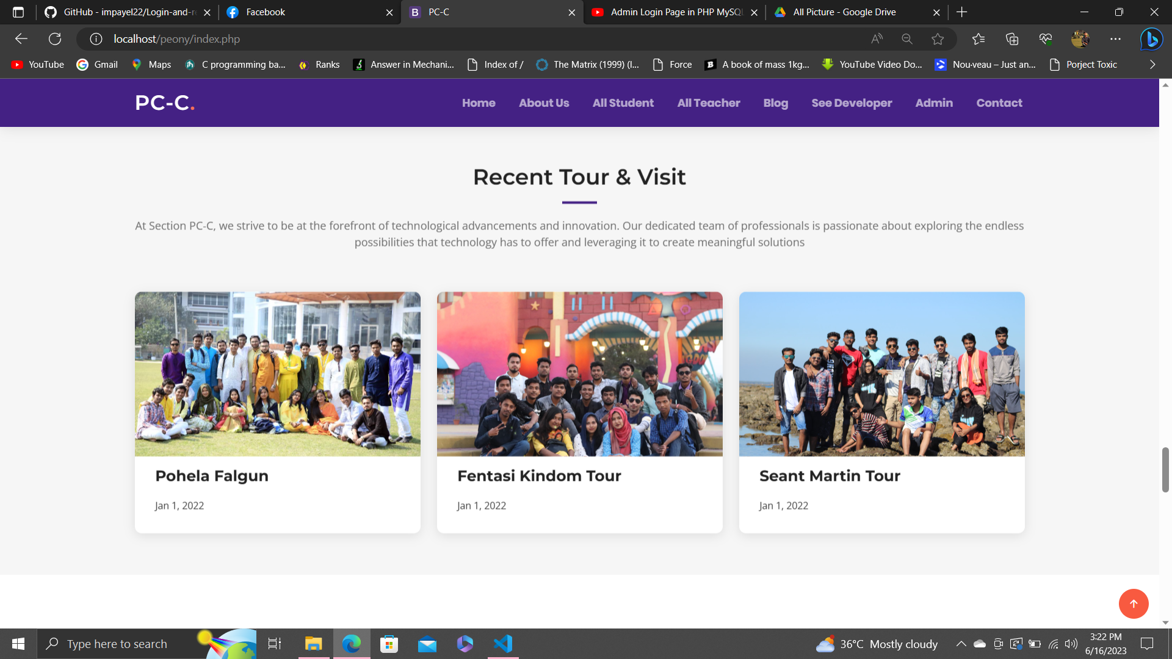The image size is (1172, 659).
Task: Open the All Student nav link
Action: (x=623, y=103)
